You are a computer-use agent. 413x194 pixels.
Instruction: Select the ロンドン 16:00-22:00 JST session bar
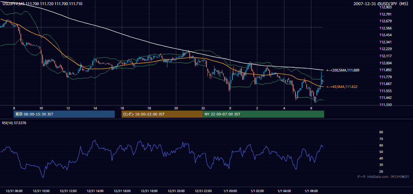tap(162, 114)
